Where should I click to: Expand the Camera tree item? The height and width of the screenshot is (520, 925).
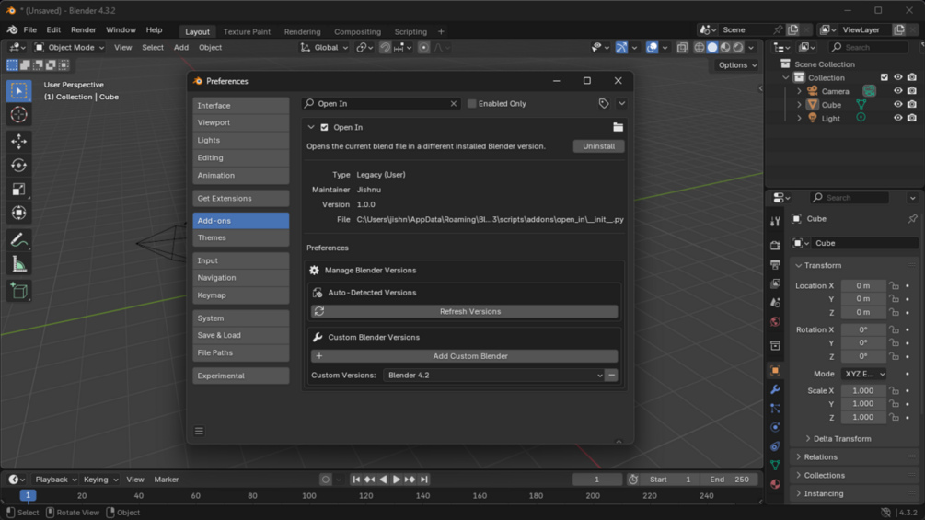[x=799, y=91]
